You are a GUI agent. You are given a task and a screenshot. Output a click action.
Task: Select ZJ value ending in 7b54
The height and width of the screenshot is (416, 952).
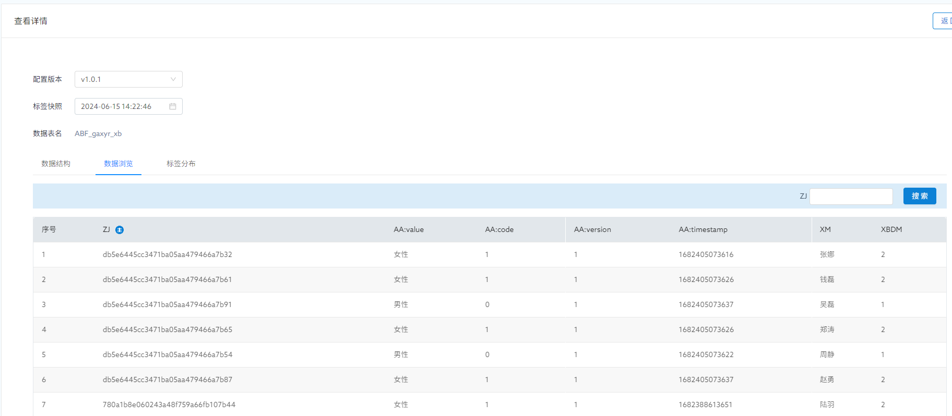click(168, 354)
